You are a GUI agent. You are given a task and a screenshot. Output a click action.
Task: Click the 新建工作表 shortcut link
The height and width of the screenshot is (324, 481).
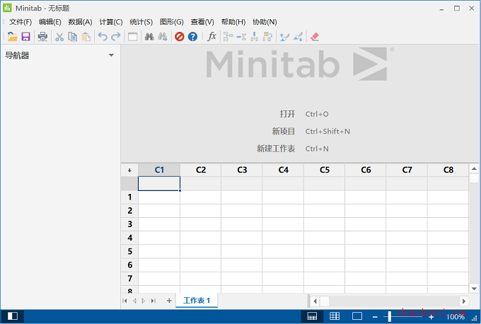[x=293, y=149]
